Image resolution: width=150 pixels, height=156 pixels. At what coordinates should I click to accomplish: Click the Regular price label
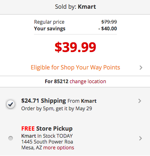(49, 22)
